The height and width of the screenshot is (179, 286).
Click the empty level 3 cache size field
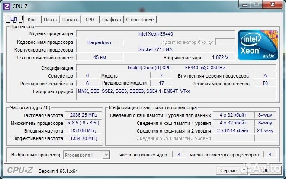click(233, 138)
